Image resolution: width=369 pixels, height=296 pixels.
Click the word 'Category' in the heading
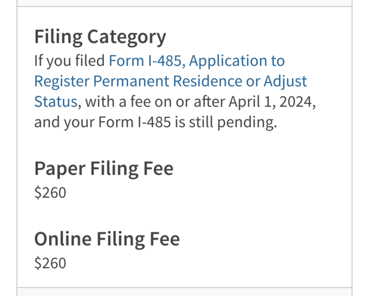coord(127,37)
